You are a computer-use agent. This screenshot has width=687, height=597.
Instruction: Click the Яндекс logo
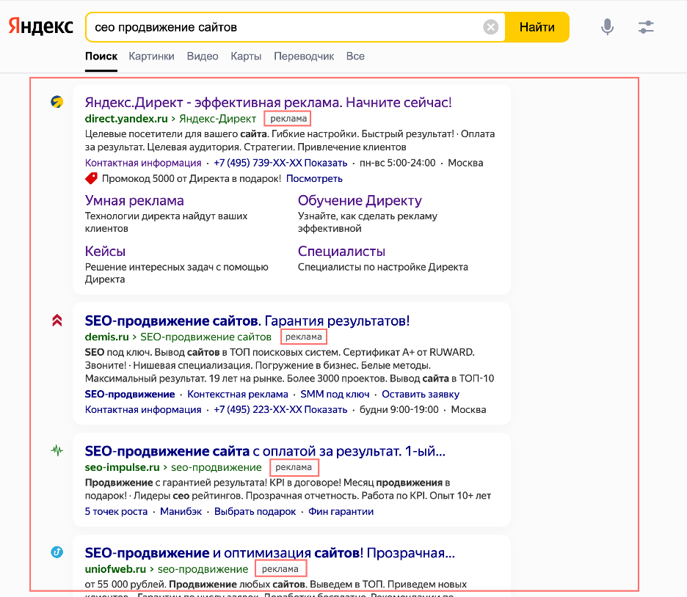tap(40, 26)
